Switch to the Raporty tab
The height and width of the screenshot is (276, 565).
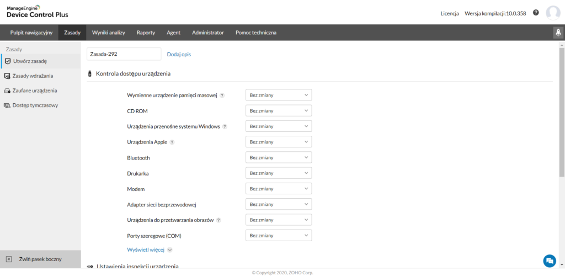point(146,33)
